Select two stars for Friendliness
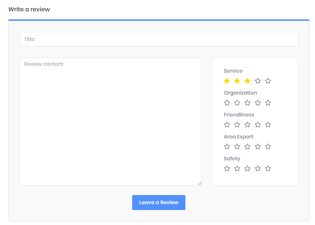The image size is (315, 225). (x=237, y=125)
